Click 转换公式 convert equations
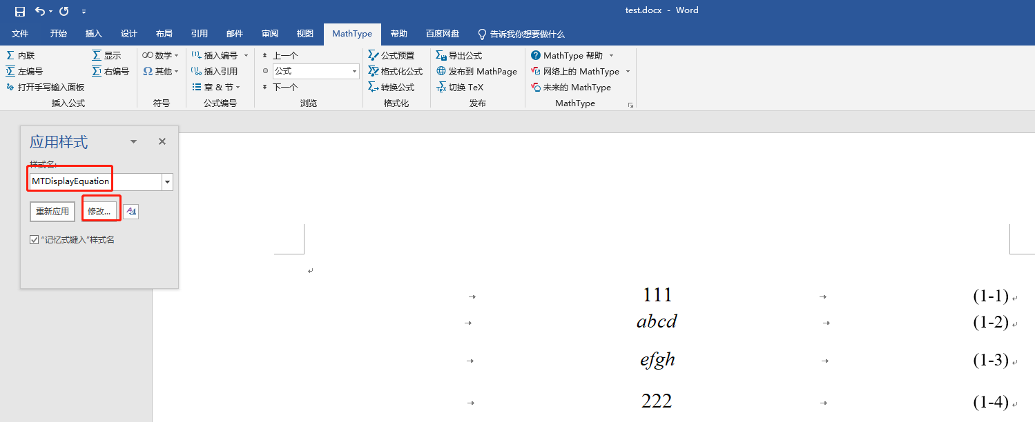This screenshot has width=1035, height=422. click(x=391, y=87)
